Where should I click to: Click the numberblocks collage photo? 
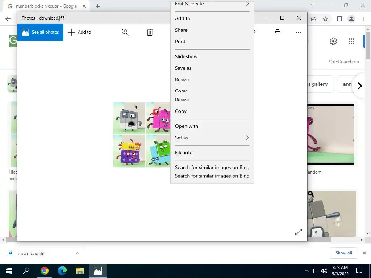(x=142, y=135)
